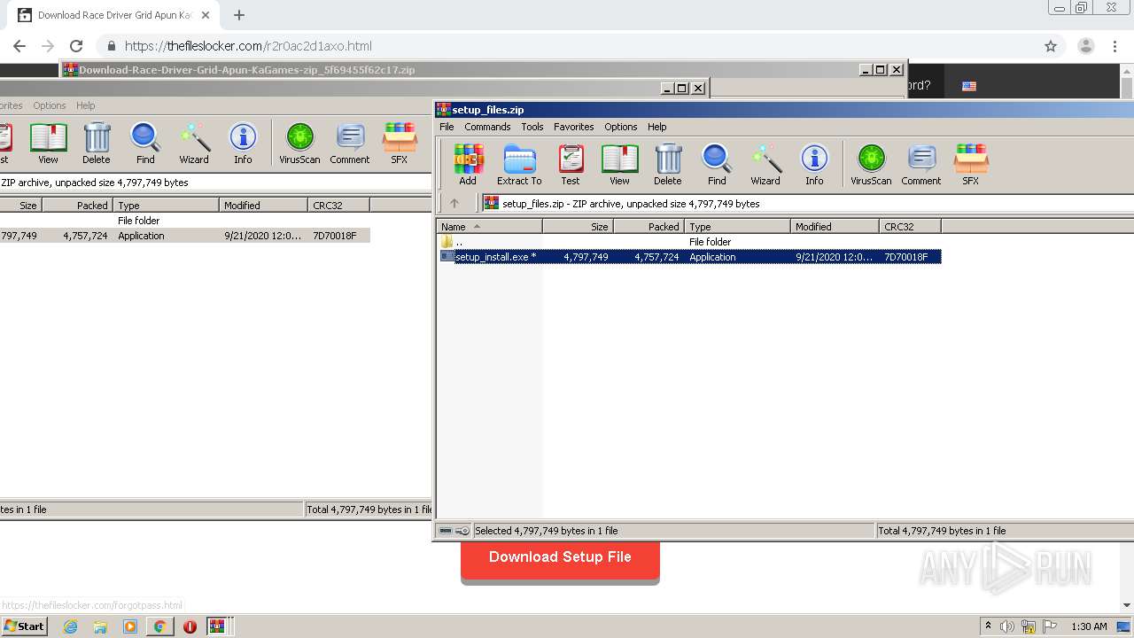Click CRC32 value 7D70018F in background window
1134x638 pixels.
335,236
